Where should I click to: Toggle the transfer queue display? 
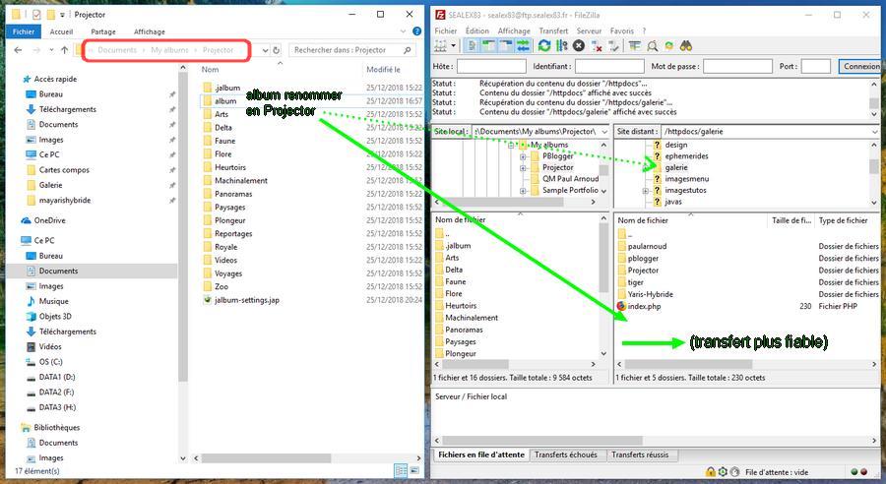(x=523, y=46)
